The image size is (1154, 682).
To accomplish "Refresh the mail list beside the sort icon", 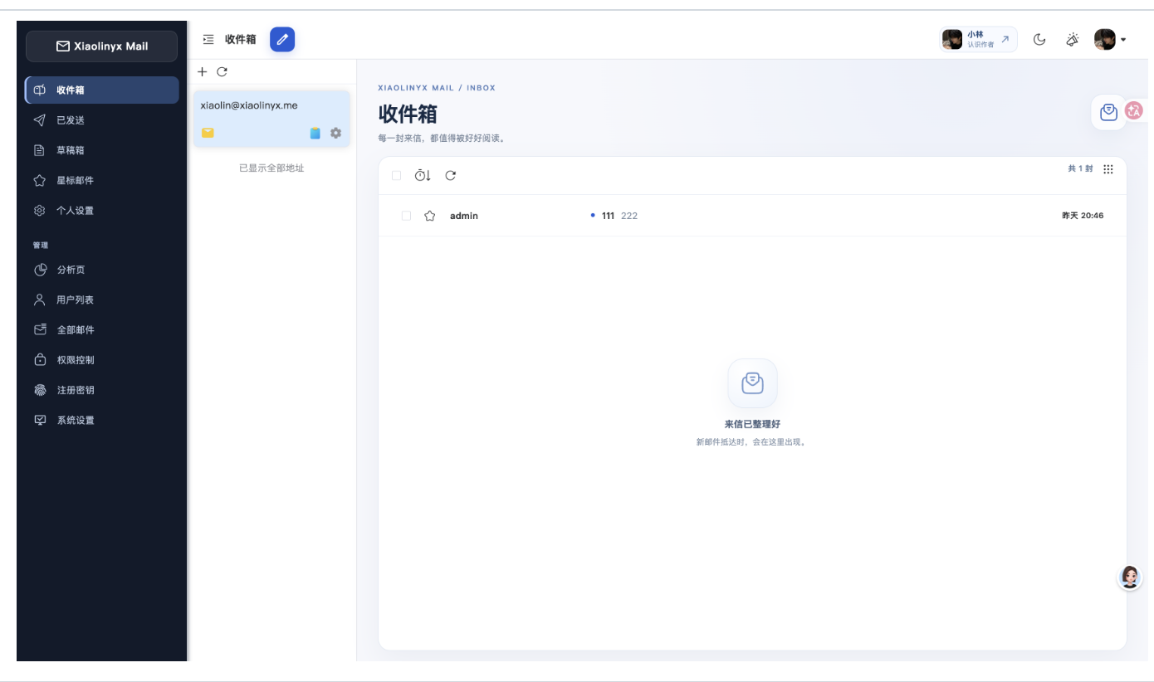I will pos(451,175).
